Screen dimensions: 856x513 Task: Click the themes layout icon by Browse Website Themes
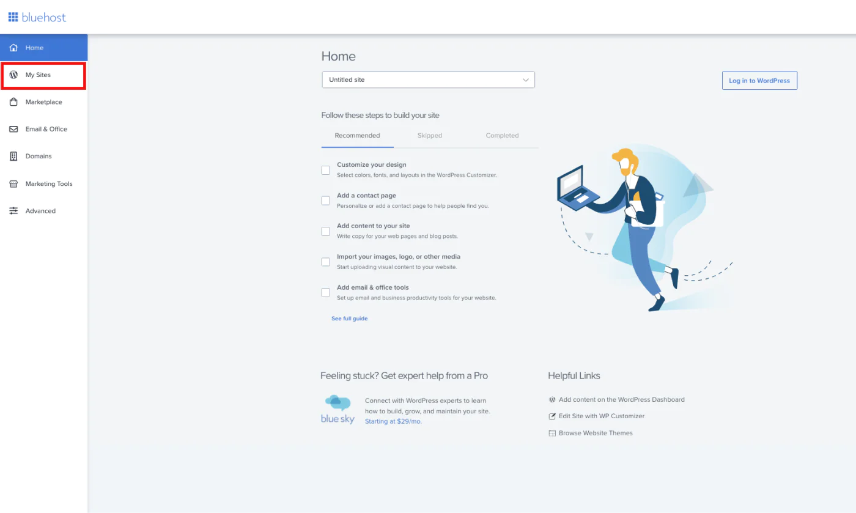click(x=552, y=433)
